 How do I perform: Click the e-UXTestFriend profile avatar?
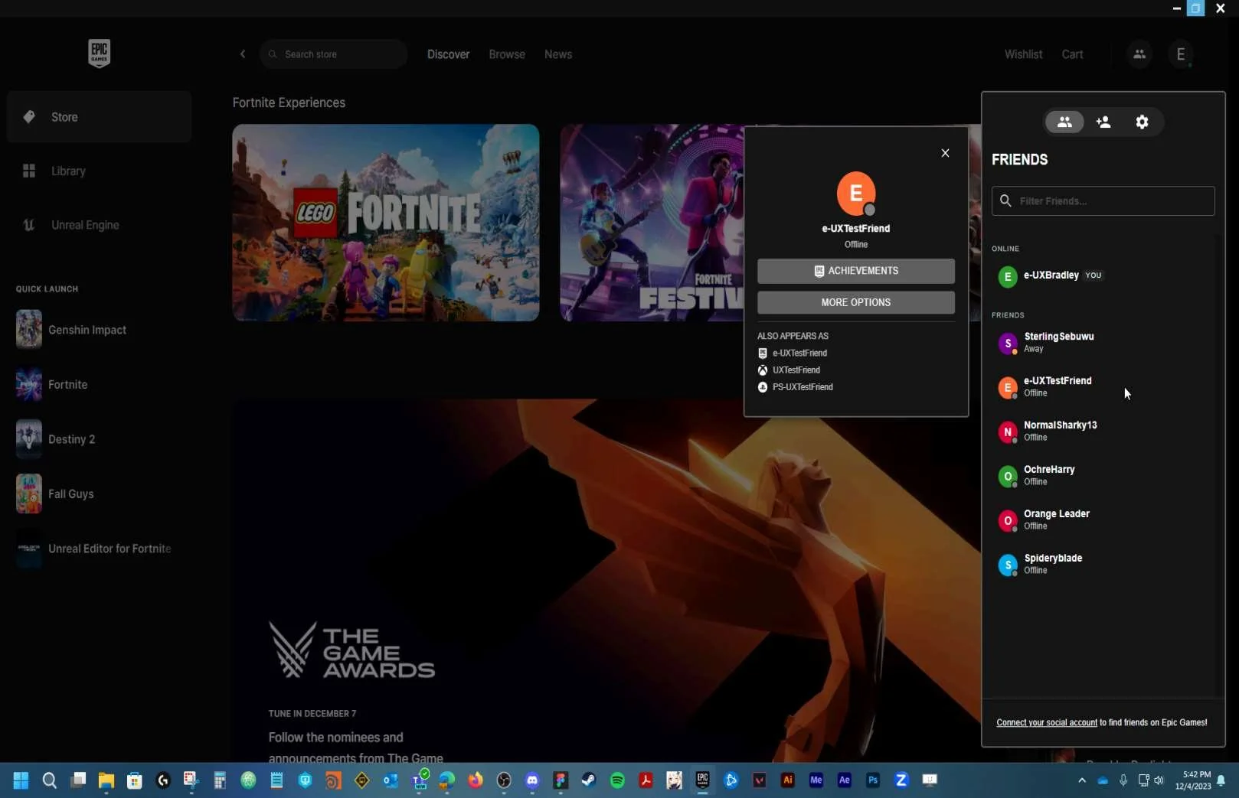[x=856, y=194]
